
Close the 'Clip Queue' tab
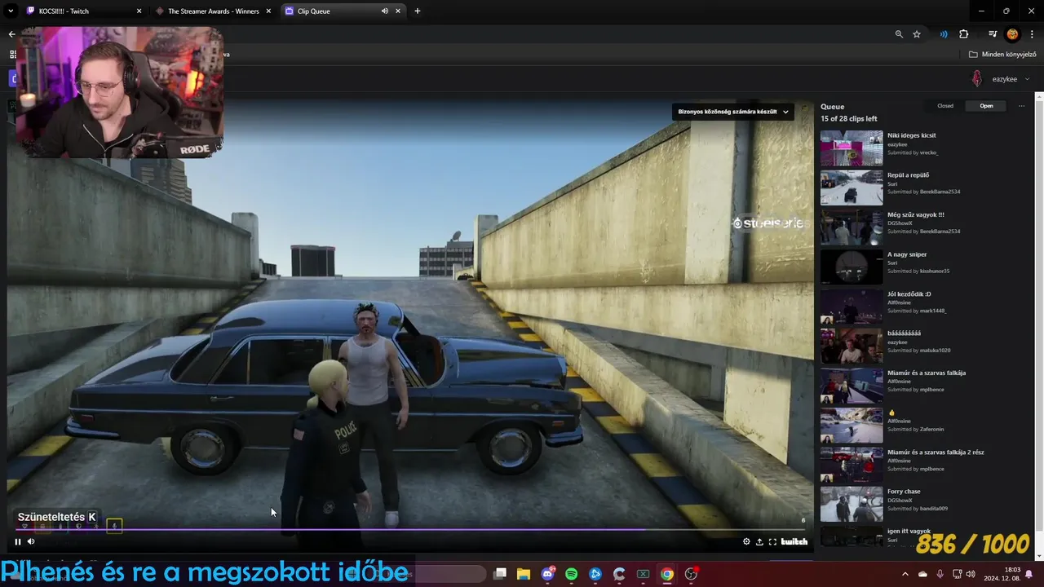[x=398, y=11]
